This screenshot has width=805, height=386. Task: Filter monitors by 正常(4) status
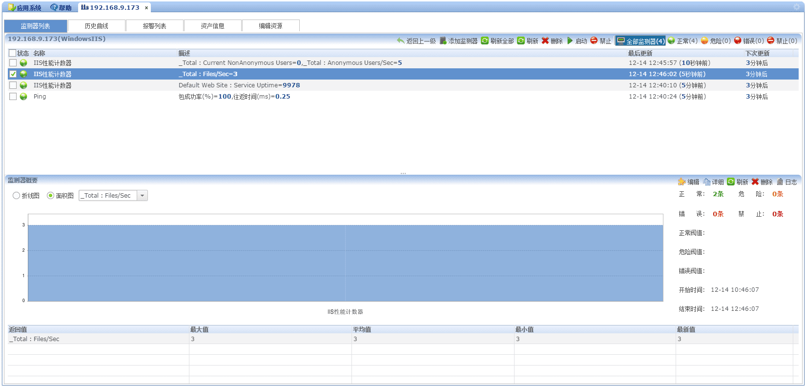click(682, 41)
